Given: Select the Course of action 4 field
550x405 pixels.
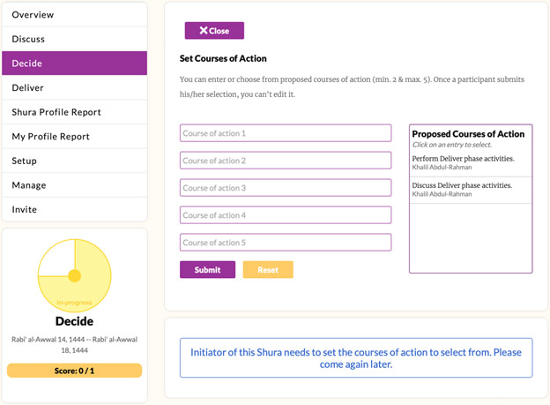Looking at the screenshot, I should (x=286, y=215).
